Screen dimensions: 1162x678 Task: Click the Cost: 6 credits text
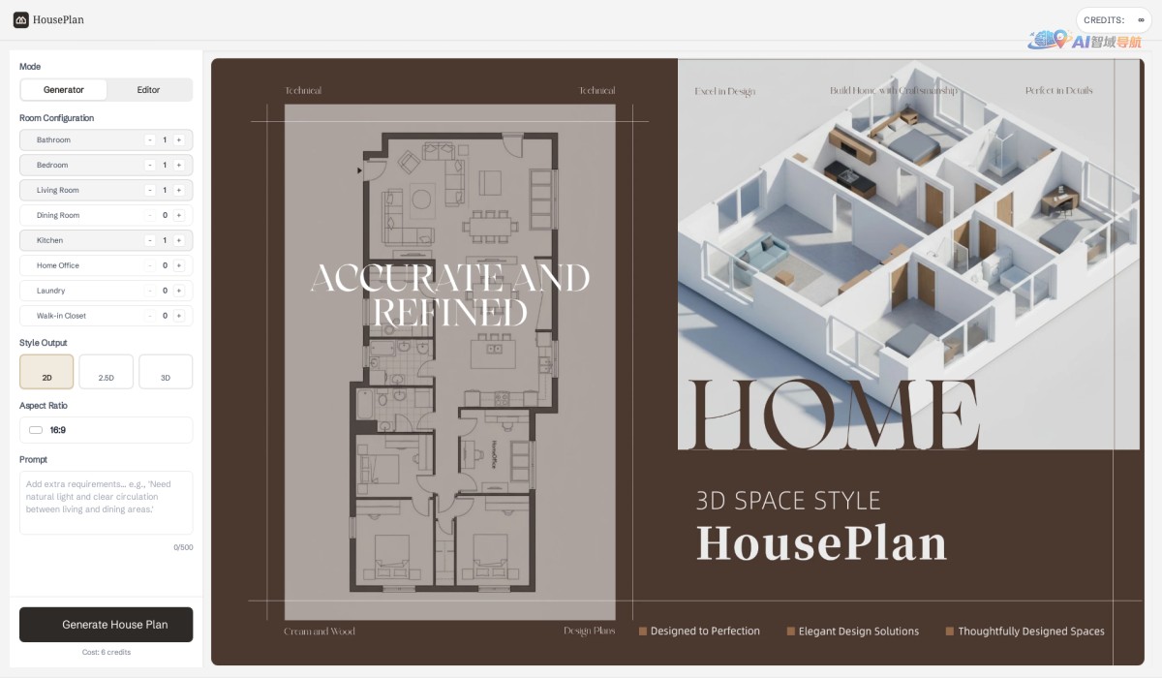coord(107,653)
